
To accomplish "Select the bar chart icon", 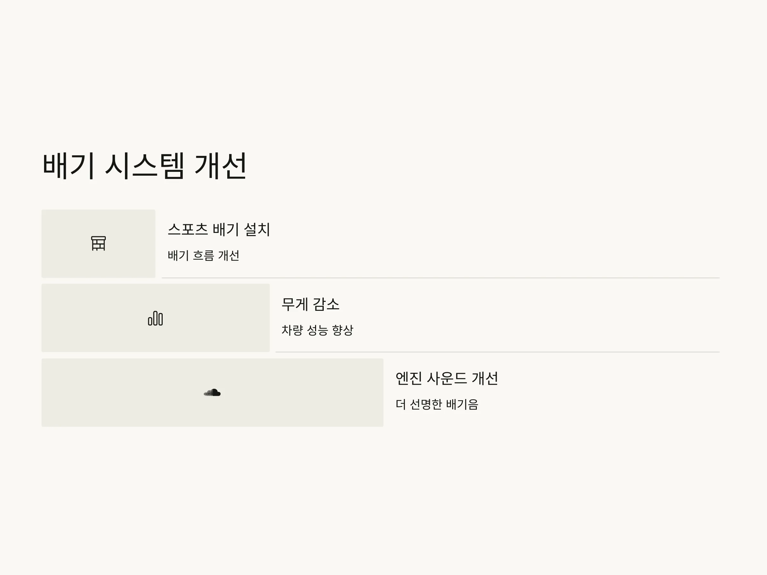I will [155, 318].
